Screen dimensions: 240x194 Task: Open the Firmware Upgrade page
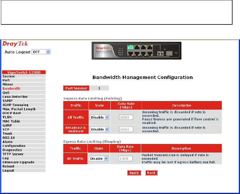[x=24, y=162]
